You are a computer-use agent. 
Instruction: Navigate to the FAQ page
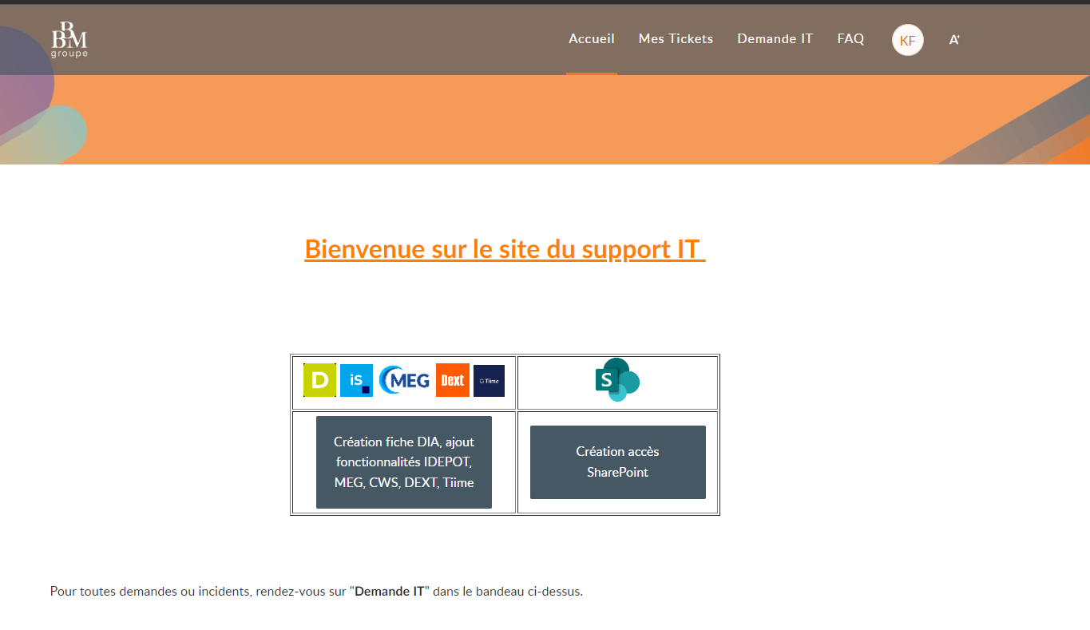850,38
